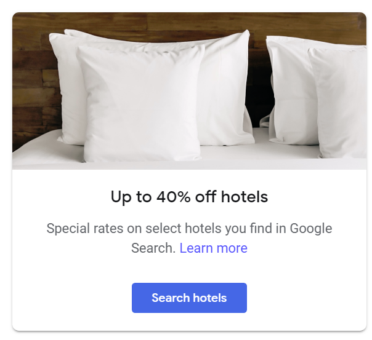This screenshot has width=372, height=340.
Task: Open the Learn more link
Action: pyautogui.click(x=213, y=248)
